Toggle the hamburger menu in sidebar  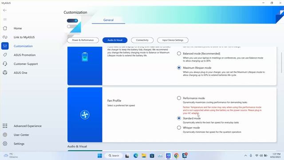5,19
